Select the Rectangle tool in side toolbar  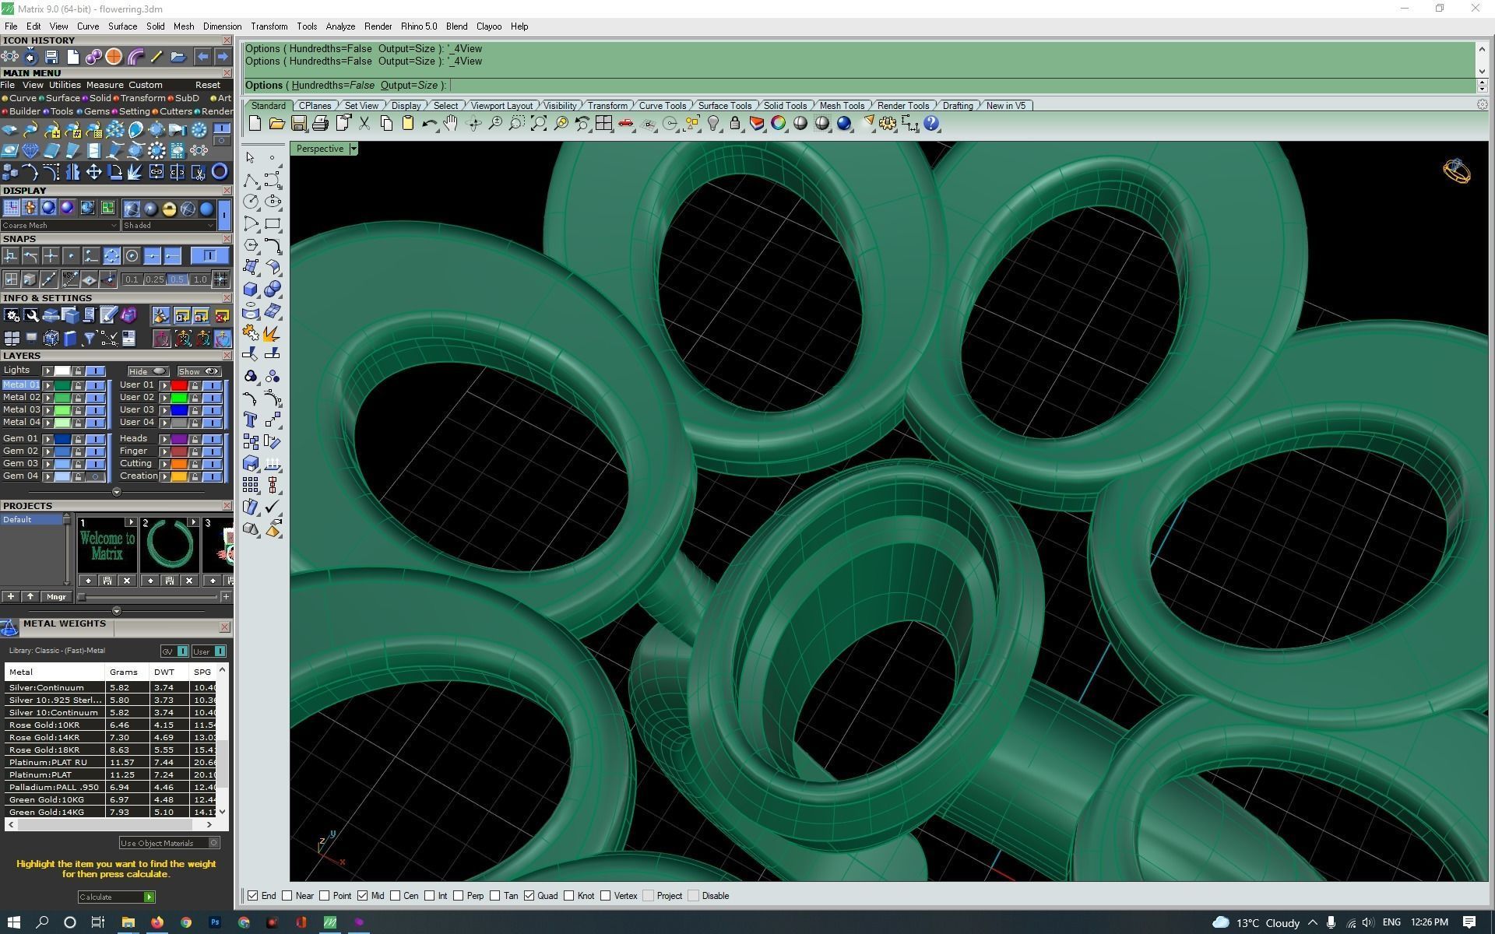(x=273, y=223)
